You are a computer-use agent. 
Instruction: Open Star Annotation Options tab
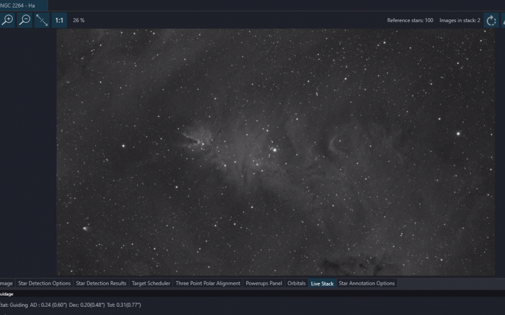click(367, 283)
